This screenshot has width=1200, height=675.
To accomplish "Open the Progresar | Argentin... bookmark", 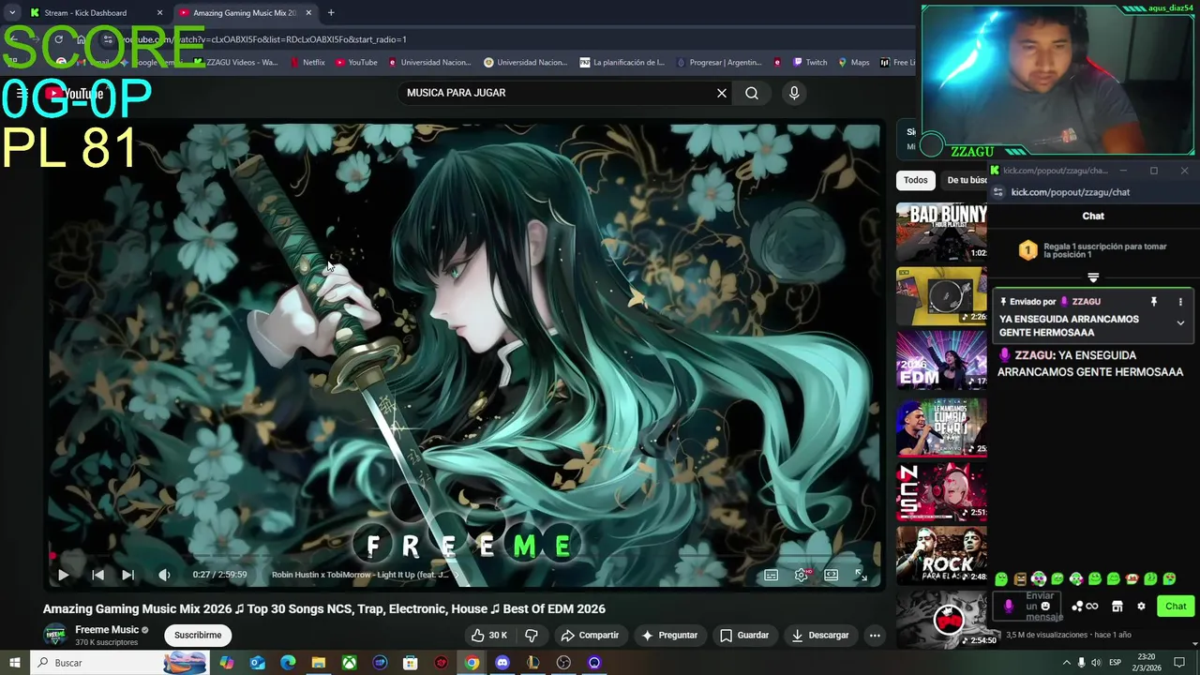I will pos(718,63).
